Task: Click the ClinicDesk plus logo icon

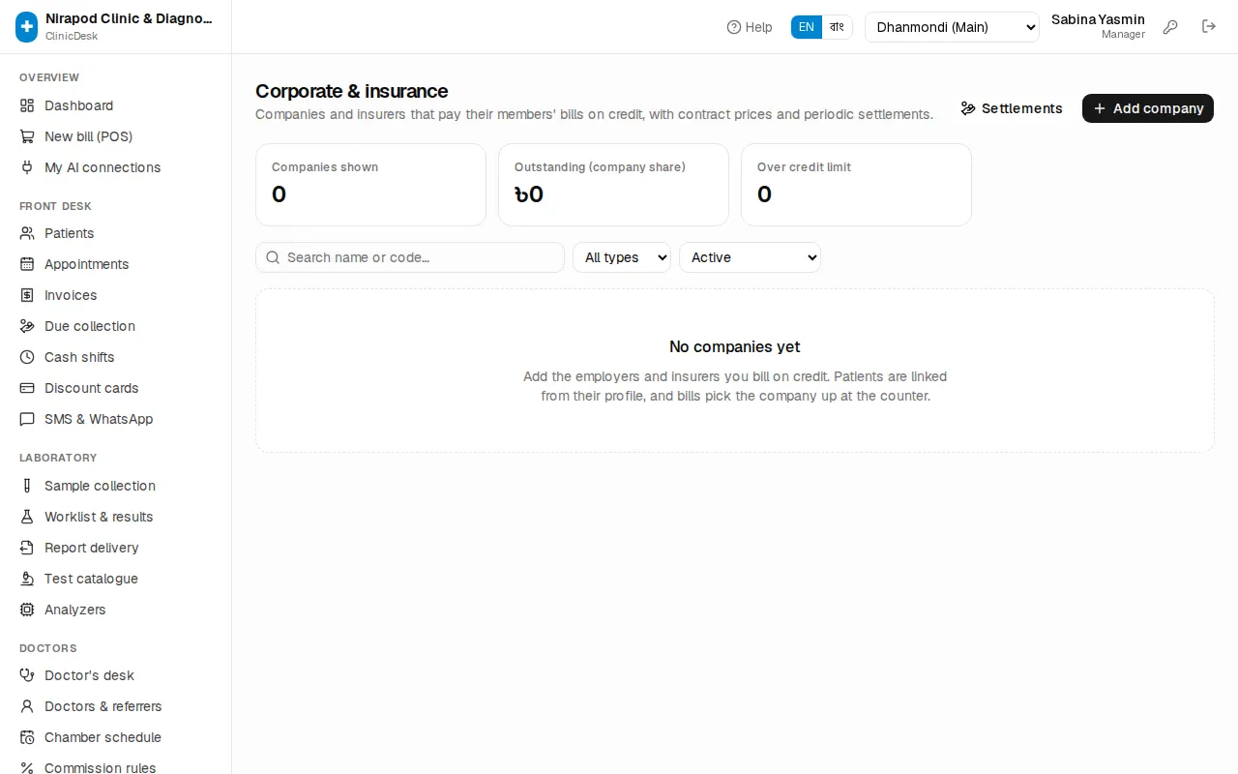Action: pyautogui.click(x=27, y=27)
